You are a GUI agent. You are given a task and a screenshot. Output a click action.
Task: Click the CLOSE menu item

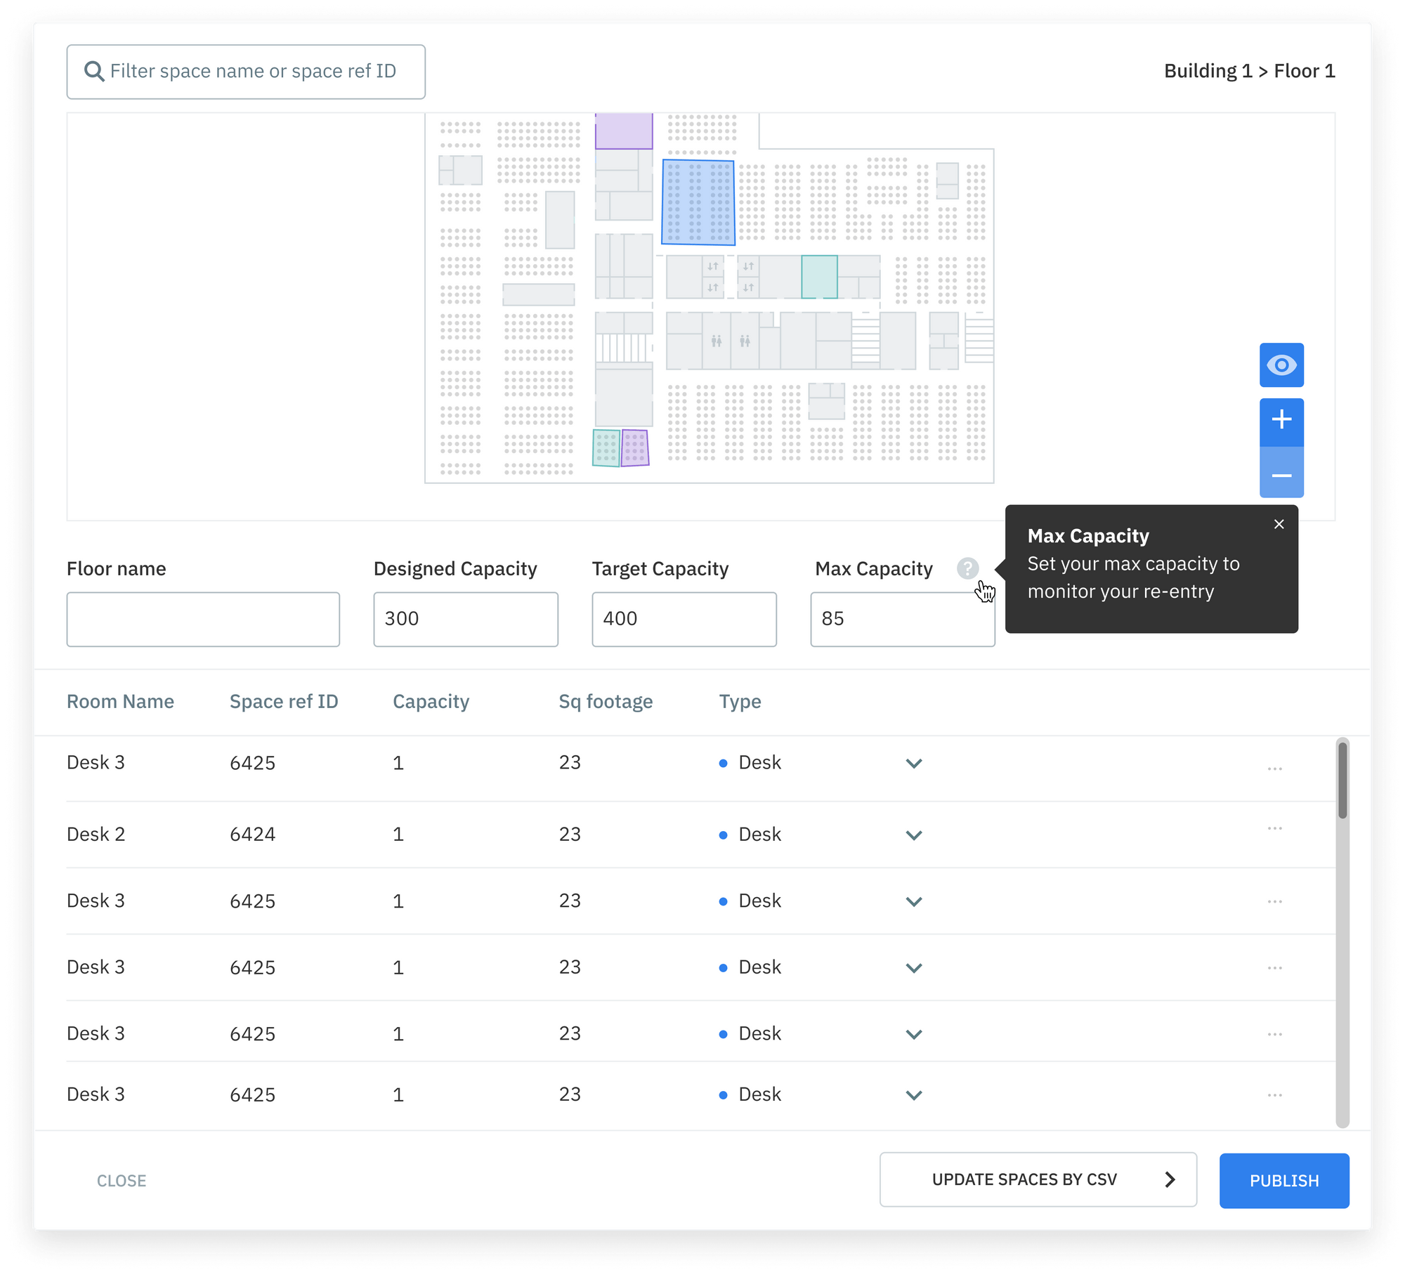(x=121, y=1179)
